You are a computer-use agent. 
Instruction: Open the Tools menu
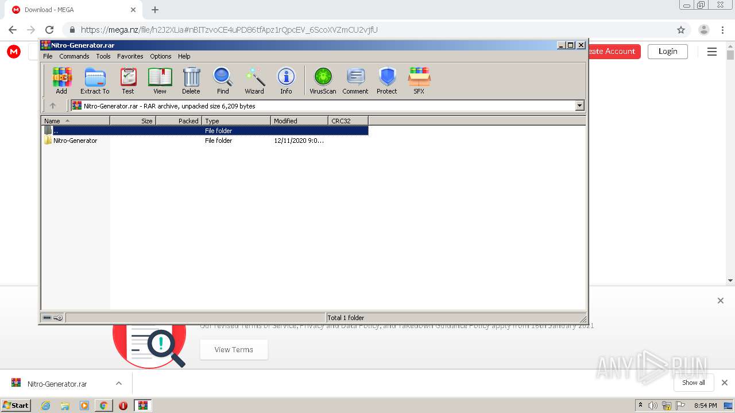point(103,56)
